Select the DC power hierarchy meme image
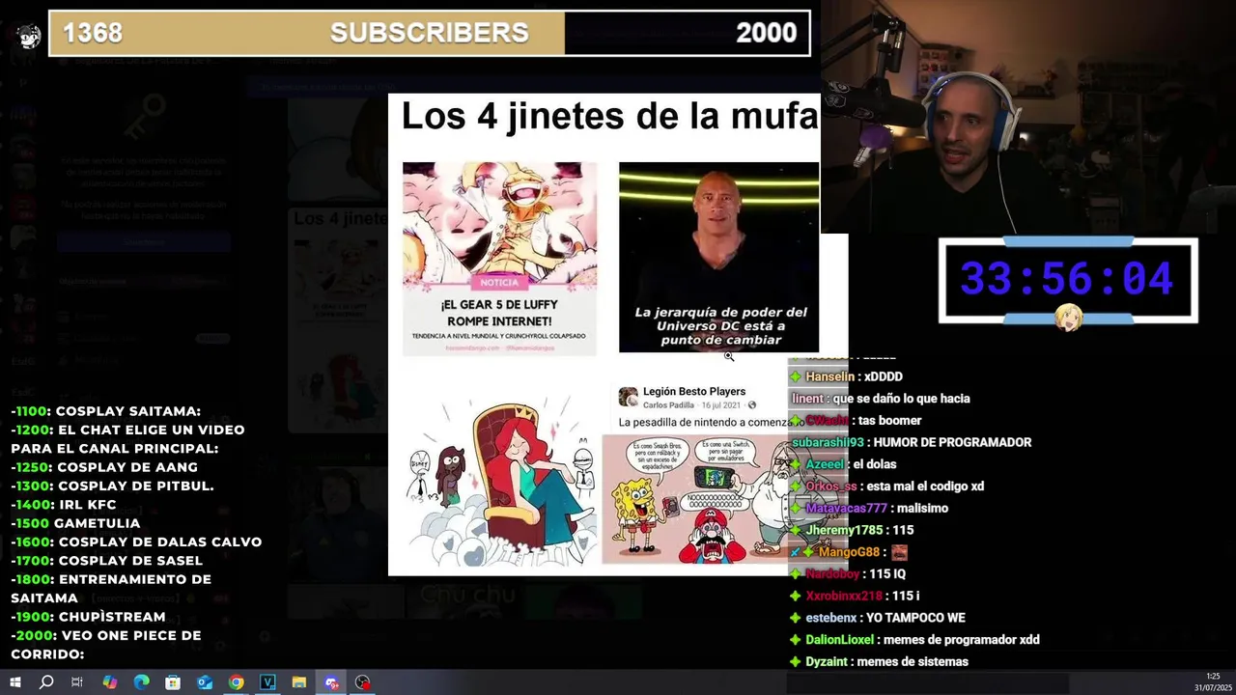 pyautogui.click(x=718, y=257)
